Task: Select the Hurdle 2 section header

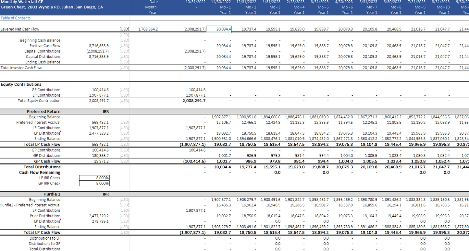Action: 52,194
